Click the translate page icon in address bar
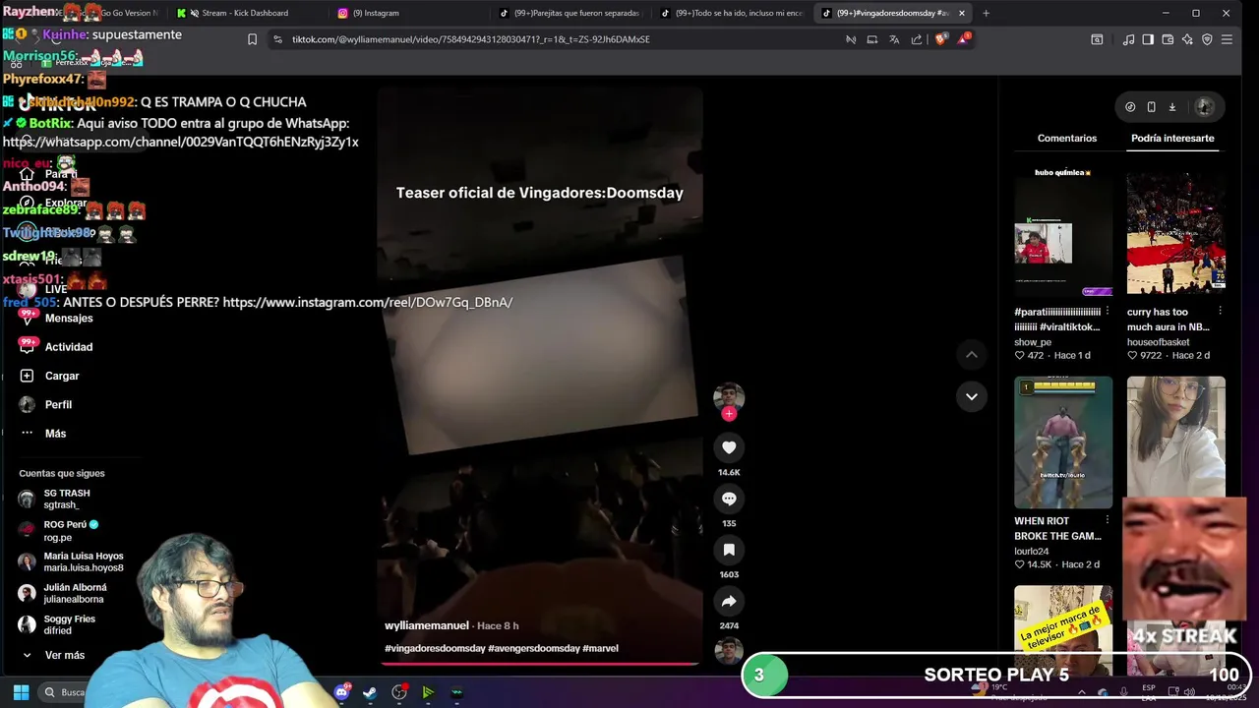The image size is (1259, 708). (894, 39)
